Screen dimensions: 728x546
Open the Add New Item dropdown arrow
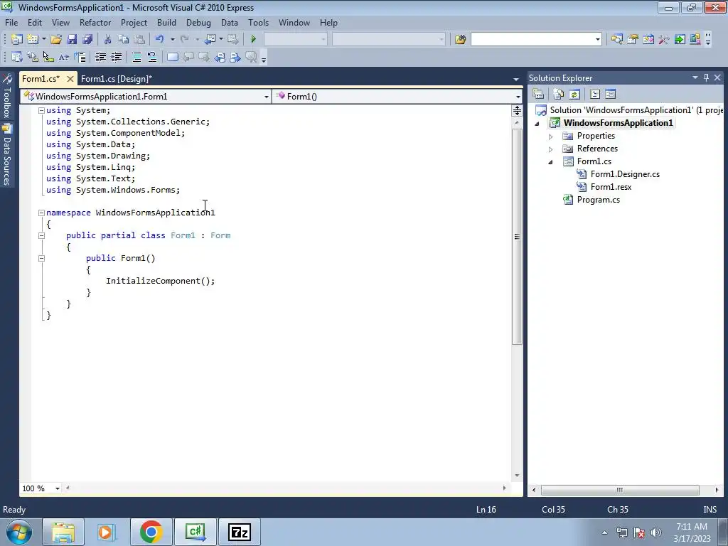click(44, 40)
